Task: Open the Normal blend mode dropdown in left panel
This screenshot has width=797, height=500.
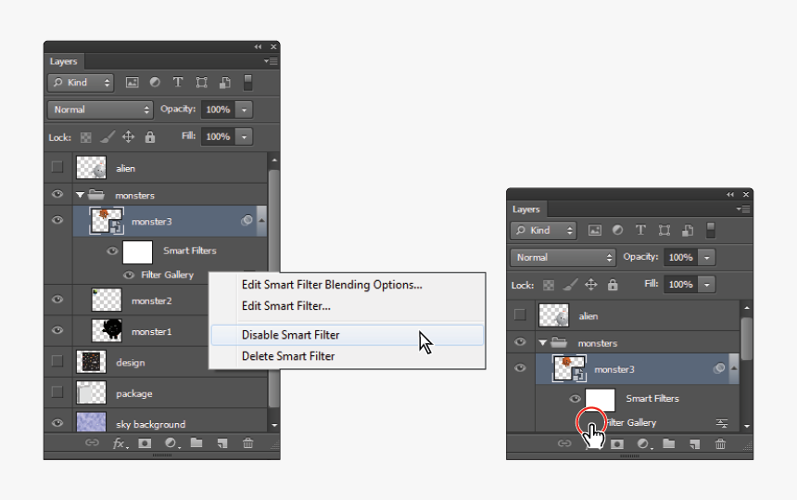Action: 100,109
